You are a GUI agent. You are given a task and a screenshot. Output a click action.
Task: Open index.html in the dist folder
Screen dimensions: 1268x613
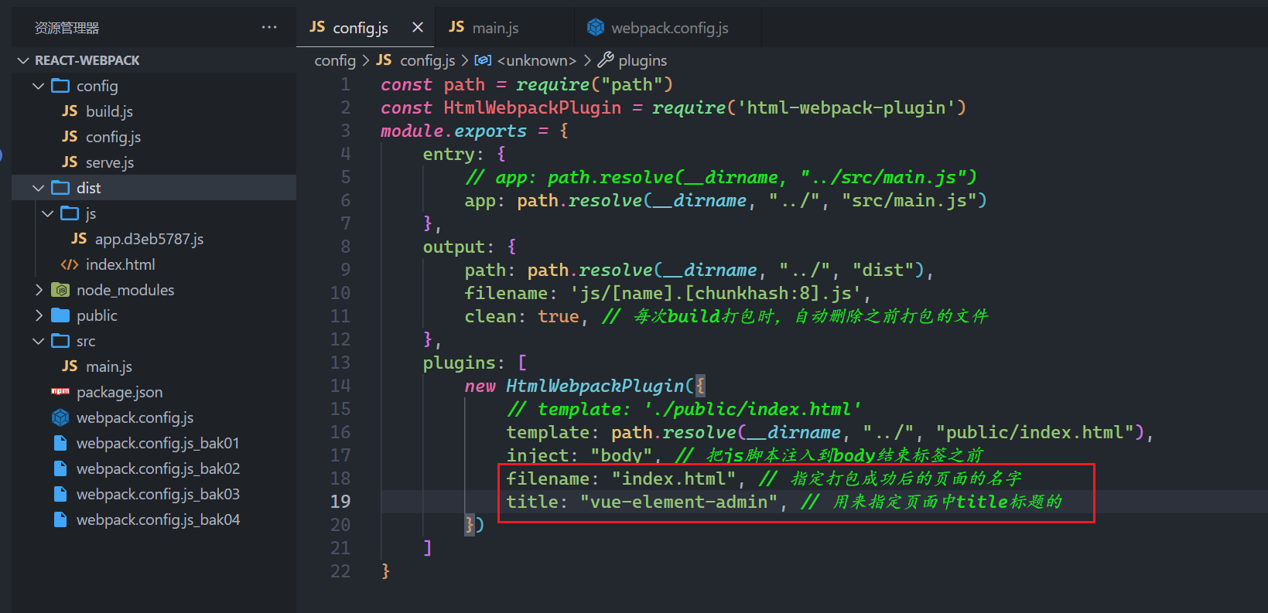[120, 264]
